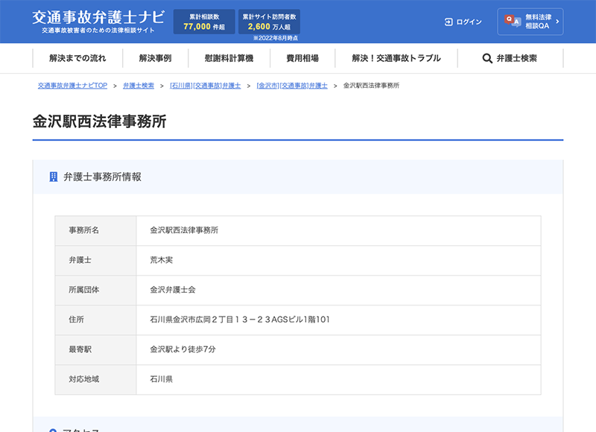This screenshot has width=596, height=432.
Task: Go to [石川県][交通事故]弁護士 breadcrumb
Action: click(206, 86)
